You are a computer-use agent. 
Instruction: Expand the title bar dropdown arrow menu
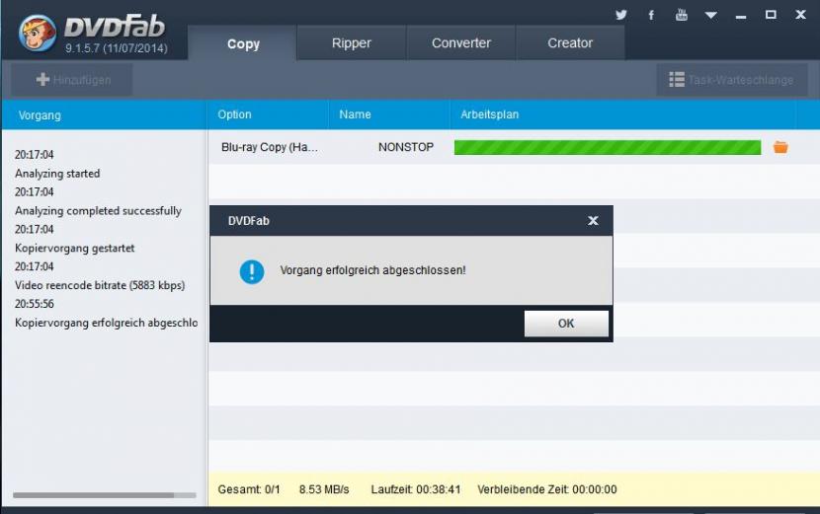(711, 15)
